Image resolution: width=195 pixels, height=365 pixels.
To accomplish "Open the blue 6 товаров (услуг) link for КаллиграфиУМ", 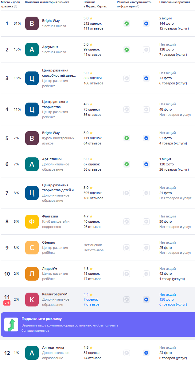I will point(173,305).
